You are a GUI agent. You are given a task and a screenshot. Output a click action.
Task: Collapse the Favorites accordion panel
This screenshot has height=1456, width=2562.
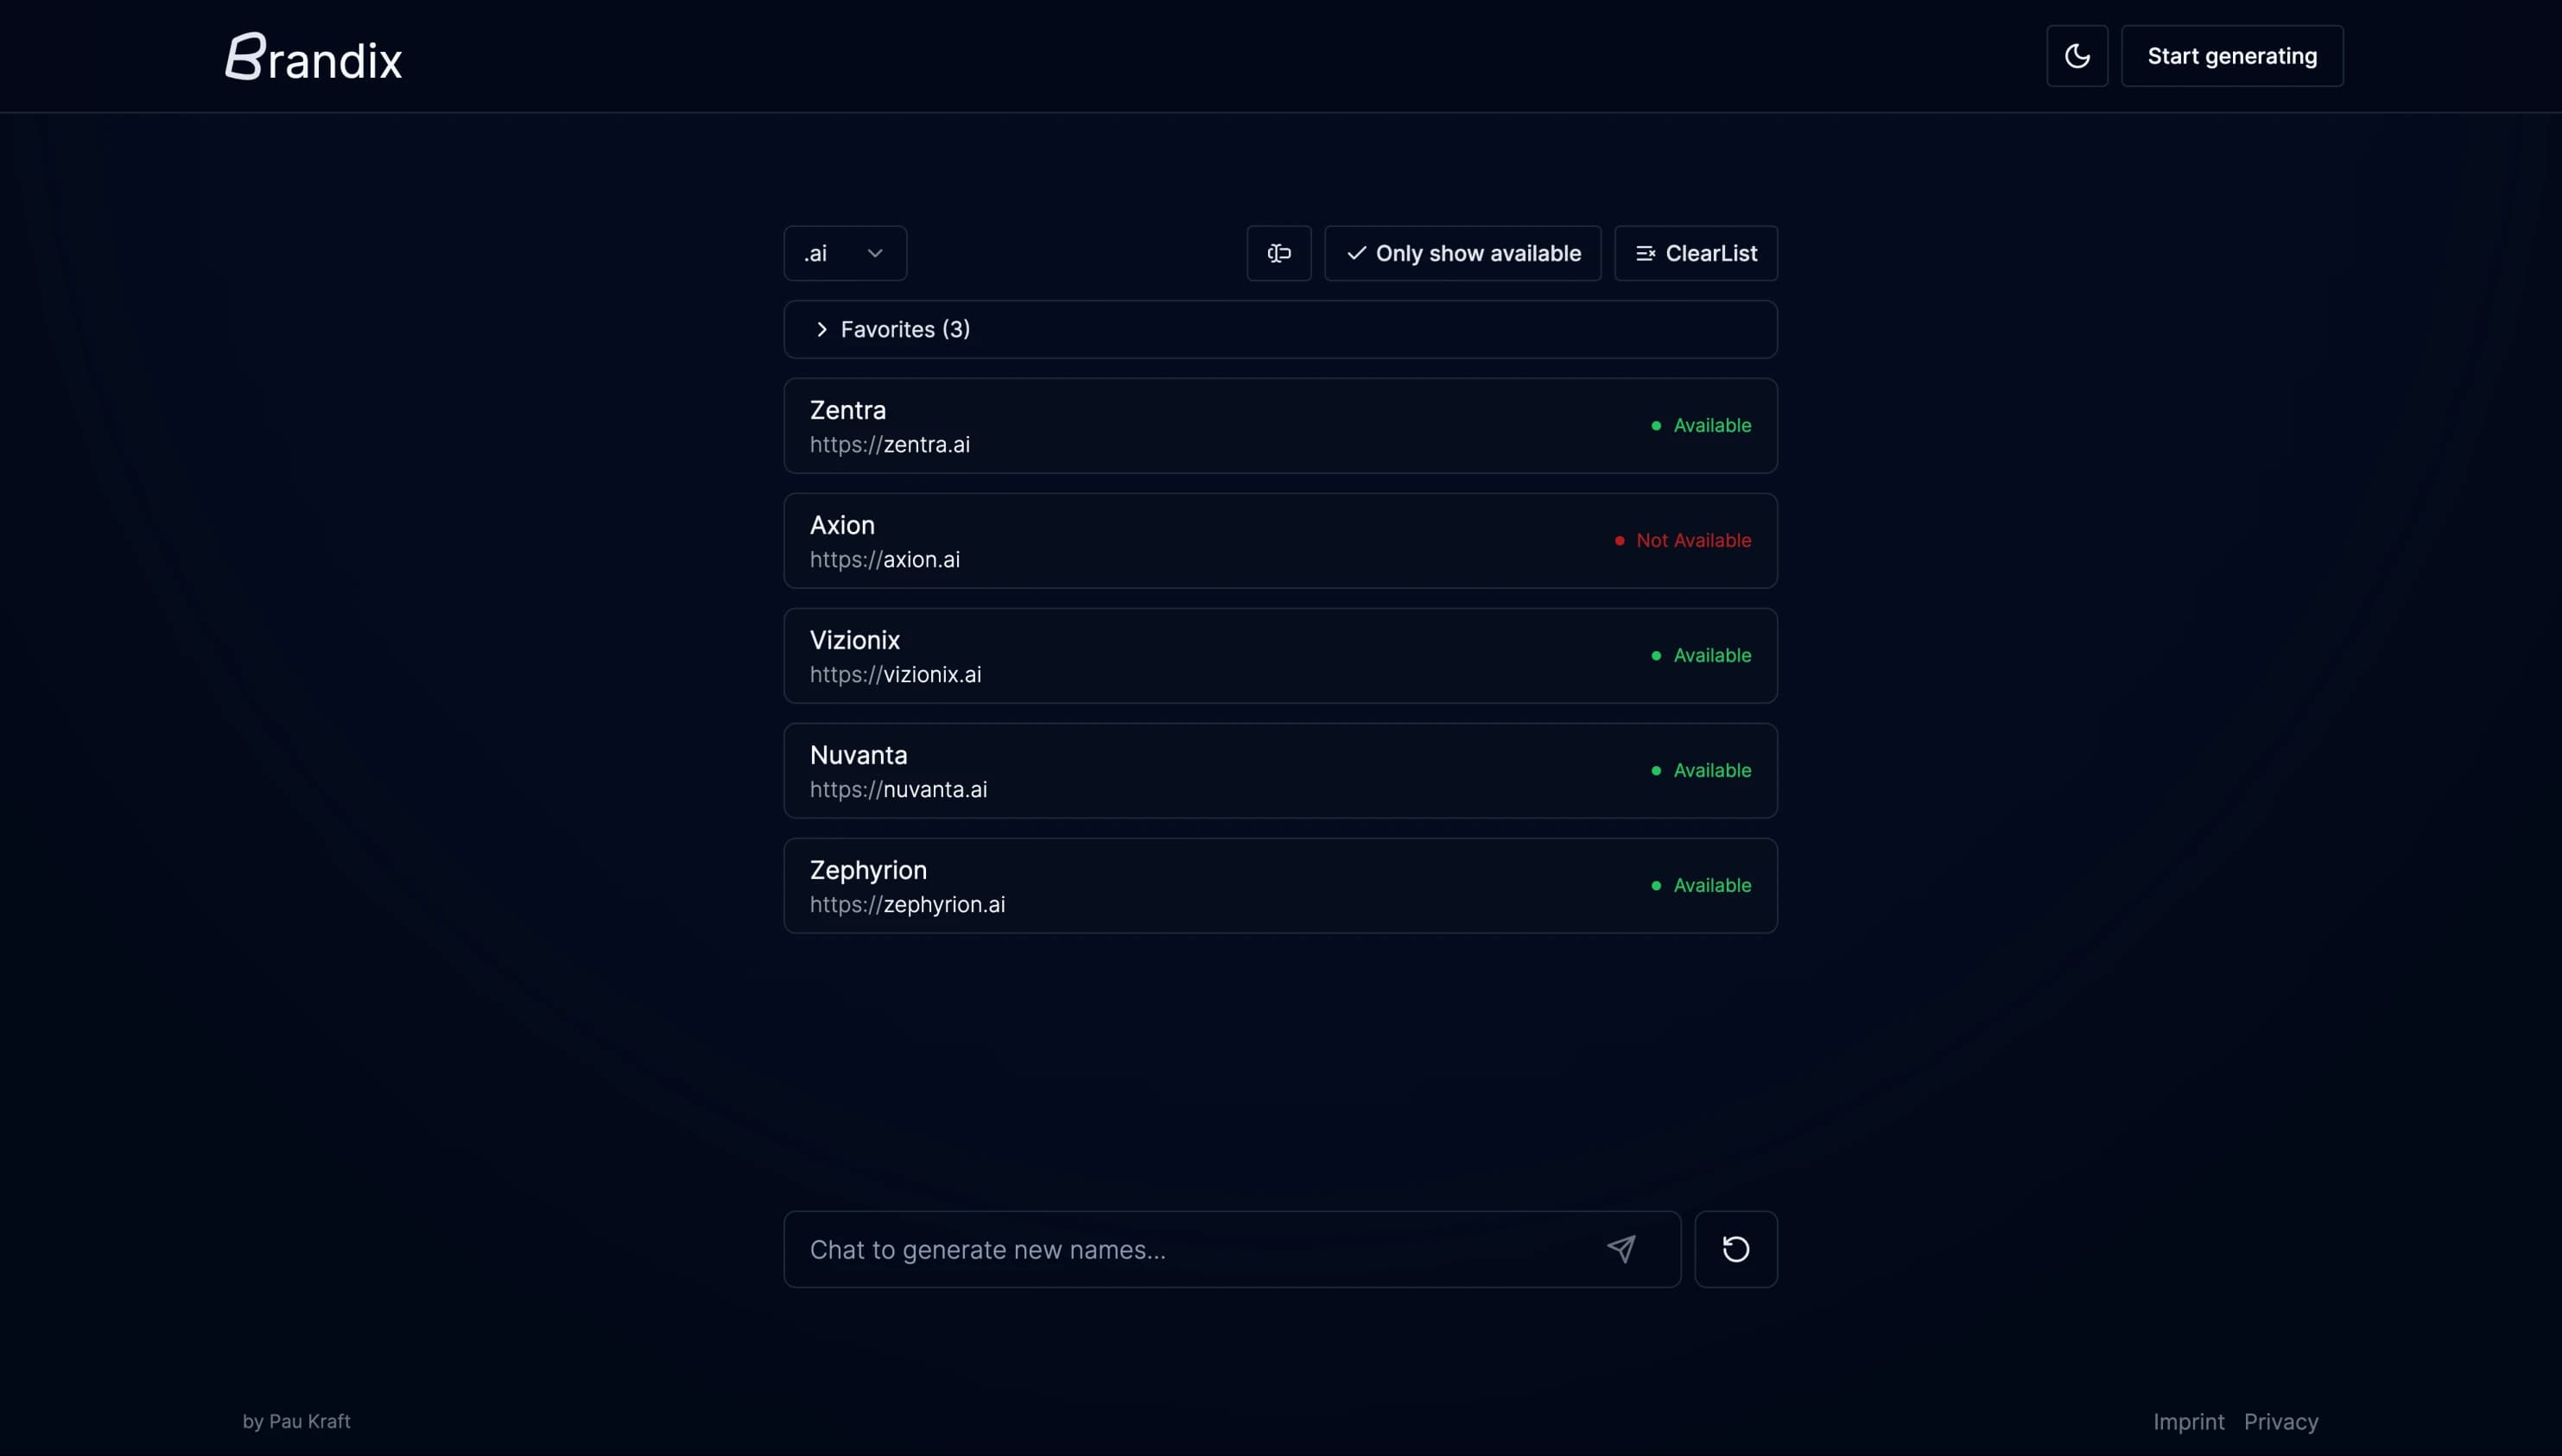point(821,329)
